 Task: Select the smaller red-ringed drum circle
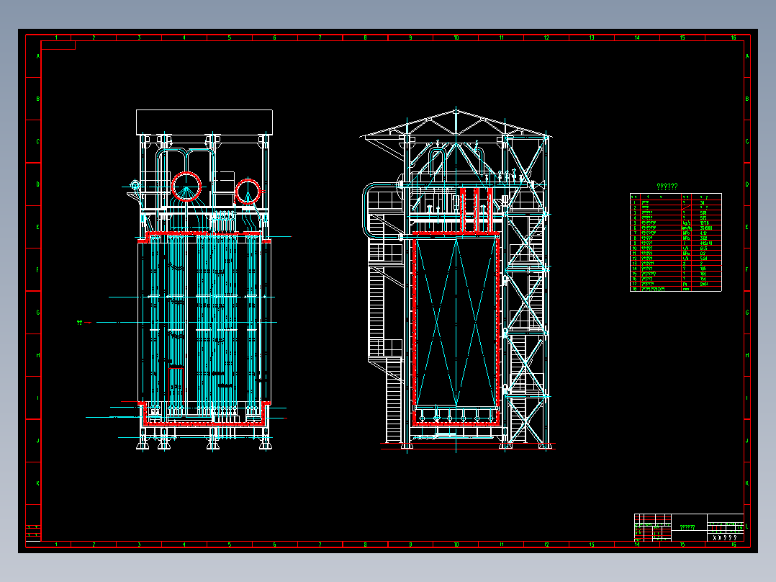coord(248,192)
